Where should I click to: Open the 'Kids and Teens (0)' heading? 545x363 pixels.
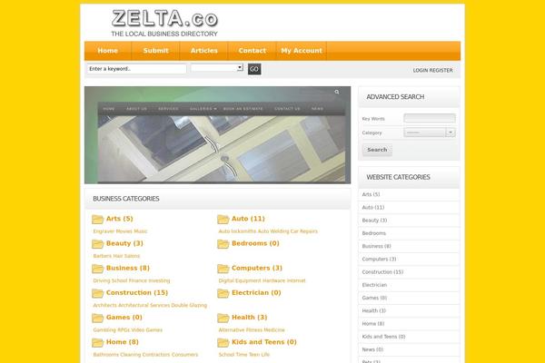(x=264, y=342)
